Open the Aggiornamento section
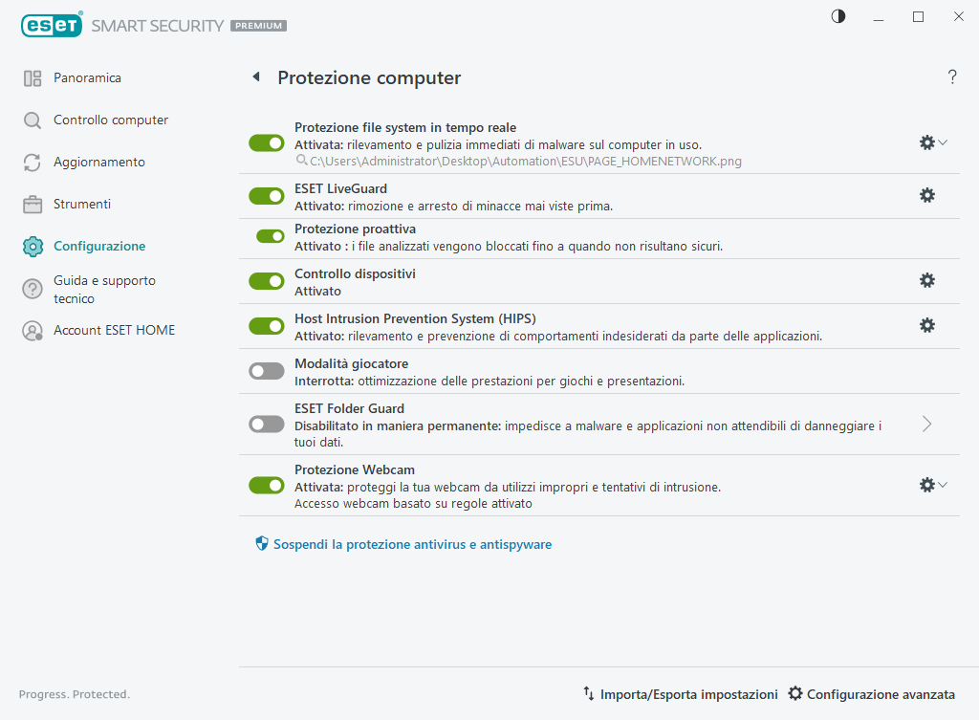Screen dimensions: 979x720 point(98,162)
